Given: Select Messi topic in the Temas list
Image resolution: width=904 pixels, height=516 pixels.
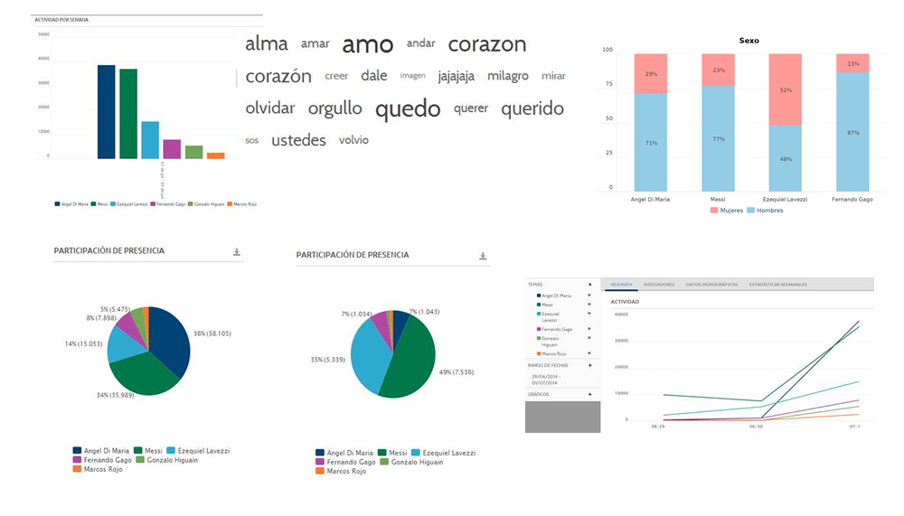Looking at the screenshot, I should 547,305.
